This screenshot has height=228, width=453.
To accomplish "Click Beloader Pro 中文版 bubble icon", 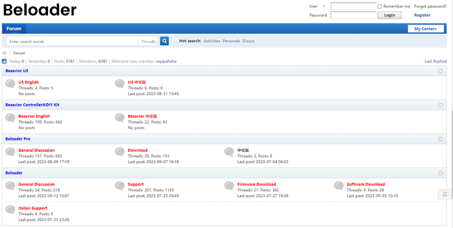I will [x=229, y=152].
